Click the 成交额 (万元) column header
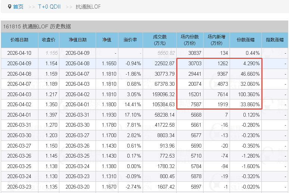Image resolution: width=289 pixels, height=193 pixels. (x=160, y=40)
